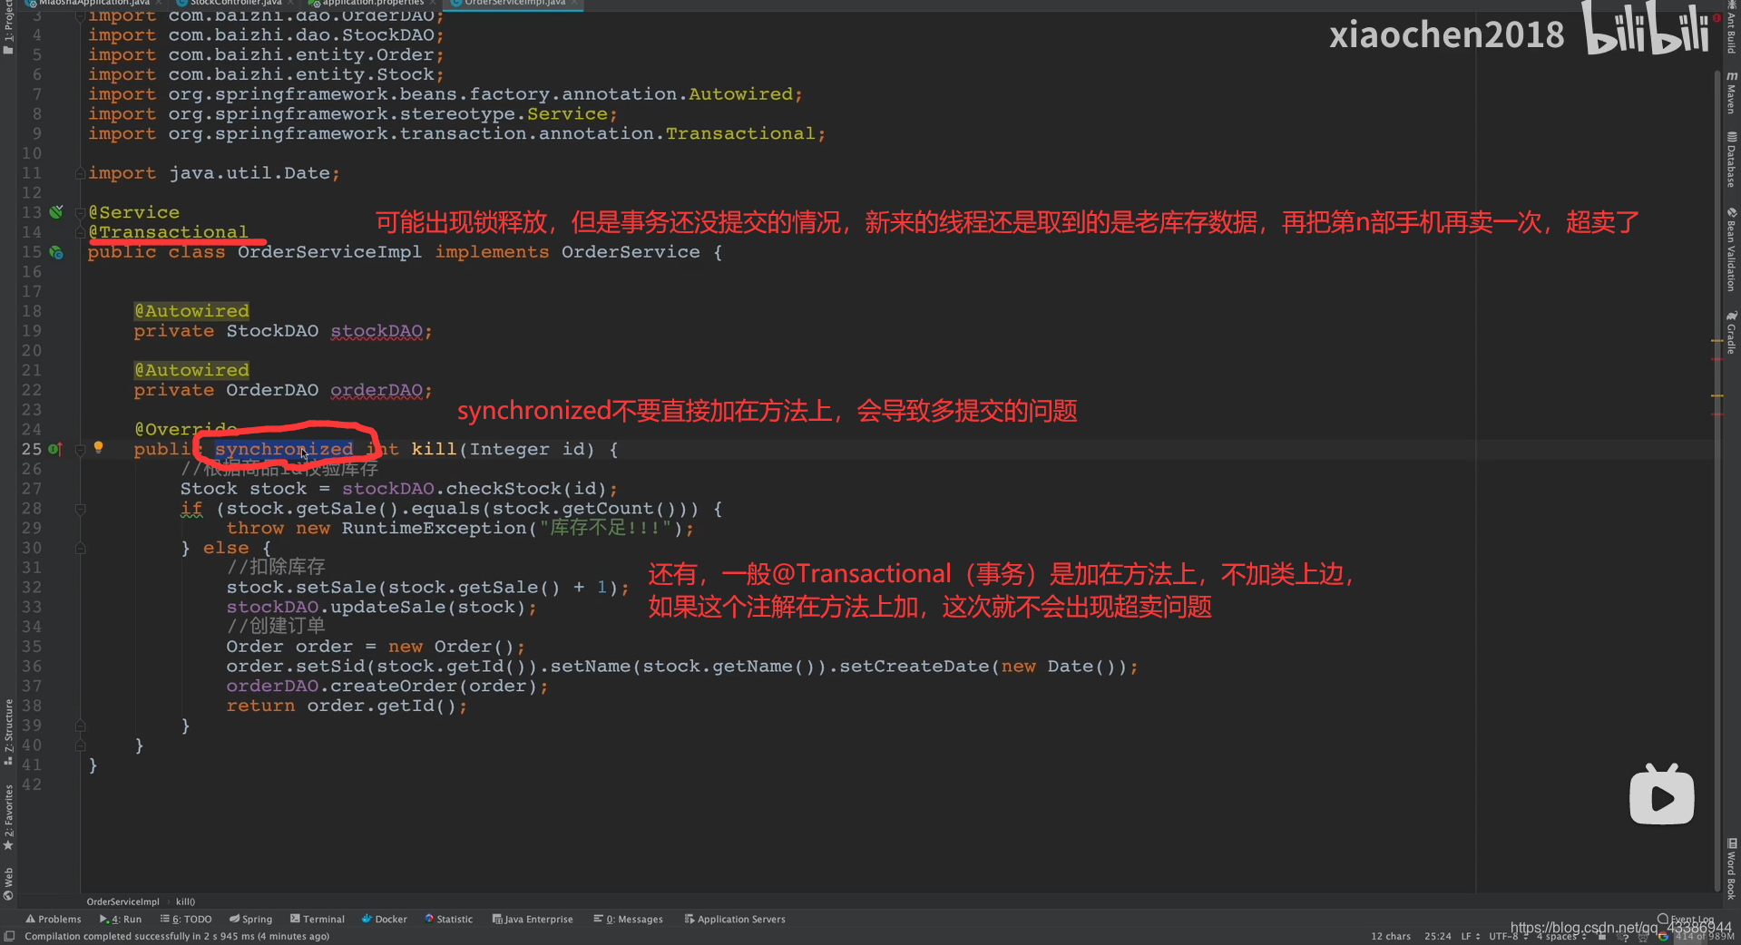Click the RuntimeException text at line 29

point(434,528)
